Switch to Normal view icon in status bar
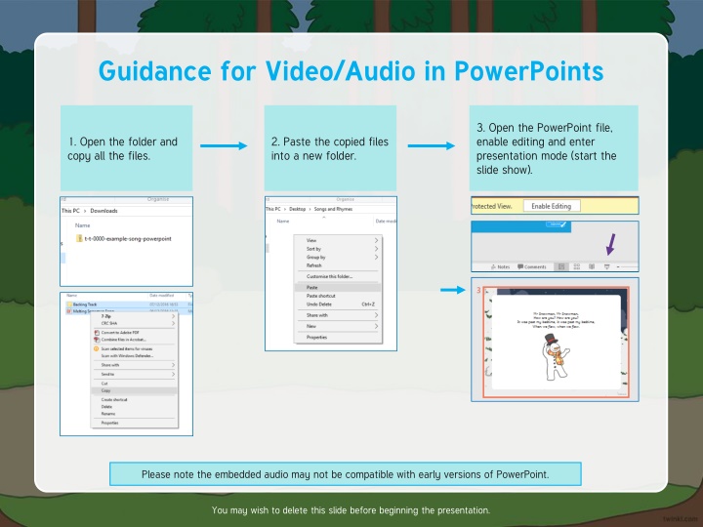This screenshot has height=527, width=703. click(560, 266)
